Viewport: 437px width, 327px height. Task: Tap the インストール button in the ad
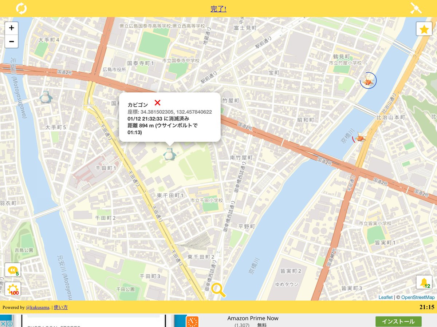(398, 322)
